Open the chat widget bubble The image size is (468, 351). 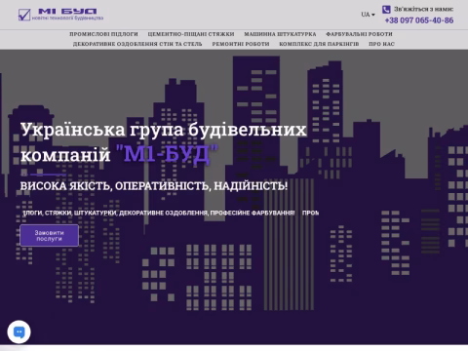(19, 331)
